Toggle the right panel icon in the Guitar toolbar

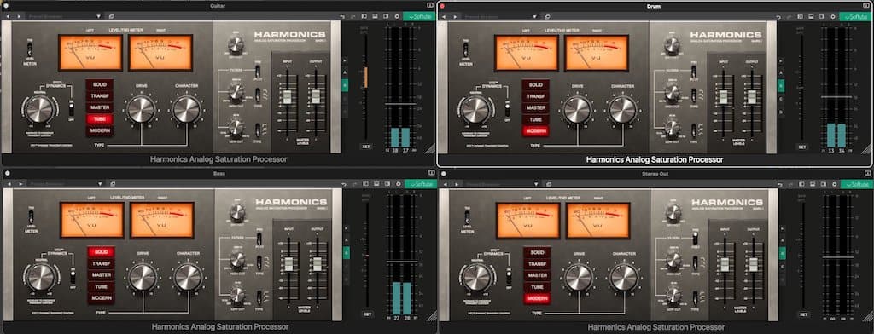click(x=387, y=17)
